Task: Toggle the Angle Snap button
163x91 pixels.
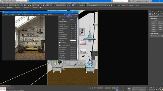Action: point(48,5)
